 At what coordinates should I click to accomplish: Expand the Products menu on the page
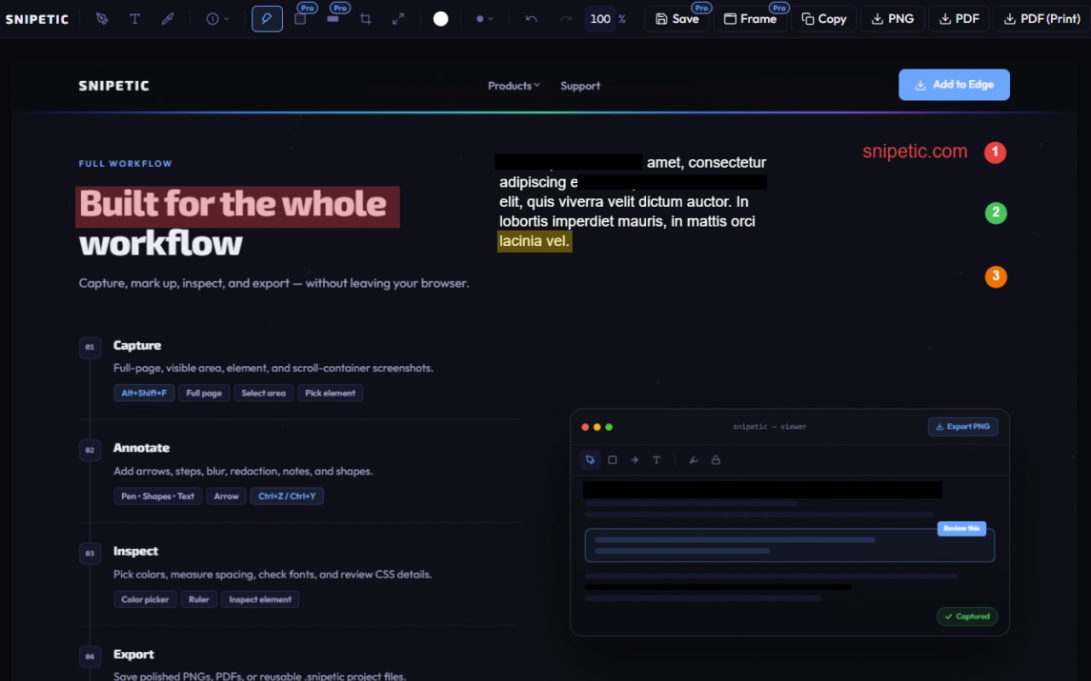pos(513,86)
